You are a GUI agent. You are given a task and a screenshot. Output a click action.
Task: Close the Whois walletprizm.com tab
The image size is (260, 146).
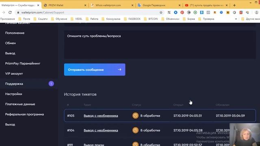[x=132, y=5]
